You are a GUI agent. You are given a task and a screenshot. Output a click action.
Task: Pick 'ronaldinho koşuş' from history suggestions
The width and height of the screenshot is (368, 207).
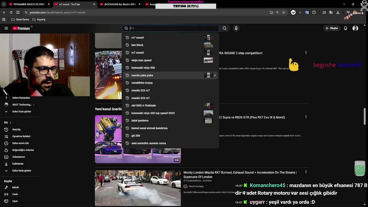pos(170,83)
